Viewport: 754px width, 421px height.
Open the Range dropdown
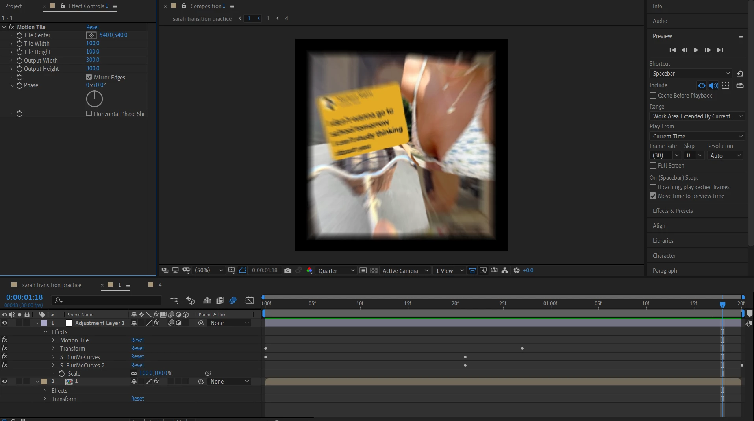[697, 116]
